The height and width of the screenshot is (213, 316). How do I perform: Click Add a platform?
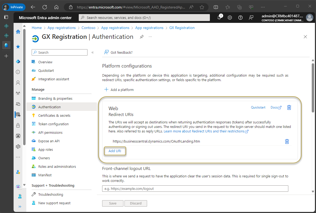point(119,90)
